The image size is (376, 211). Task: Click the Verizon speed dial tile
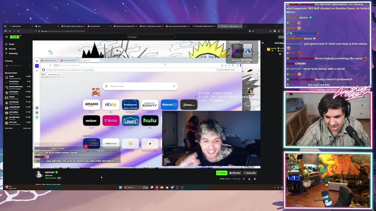(x=91, y=121)
